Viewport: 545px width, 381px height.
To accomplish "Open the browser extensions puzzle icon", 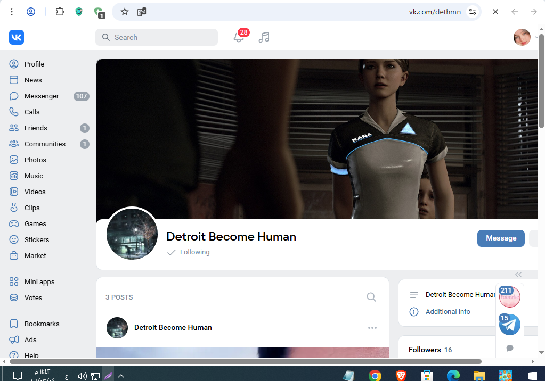I will click(60, 12).
